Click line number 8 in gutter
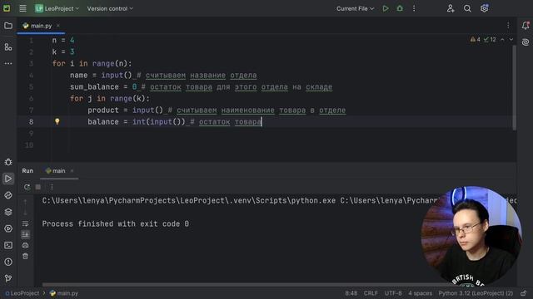 point(31,122)
